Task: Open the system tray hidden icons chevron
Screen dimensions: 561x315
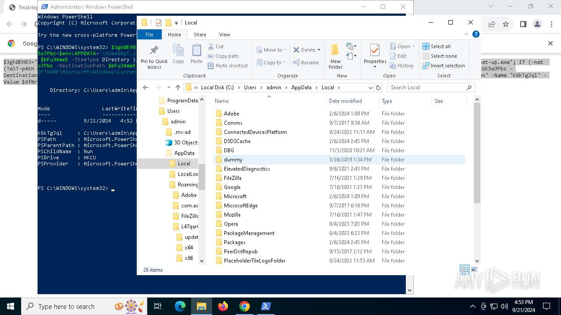Action: [x=472, y=306]
